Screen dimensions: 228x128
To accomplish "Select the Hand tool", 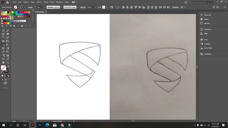I will pyautogui.click(x=3, y=63).
